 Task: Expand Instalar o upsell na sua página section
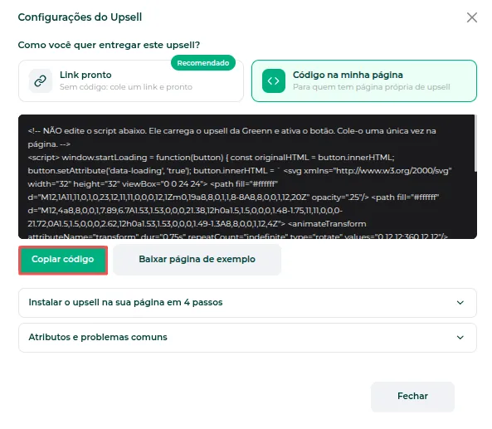pos(247,303)
